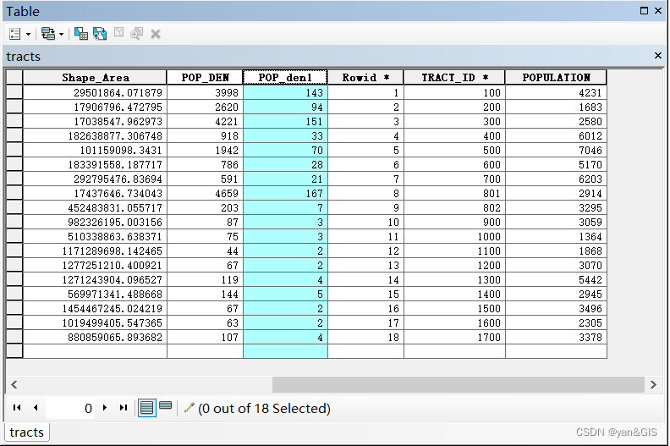
Task: Open the Table Options menu icon
Action: point(14,34)
